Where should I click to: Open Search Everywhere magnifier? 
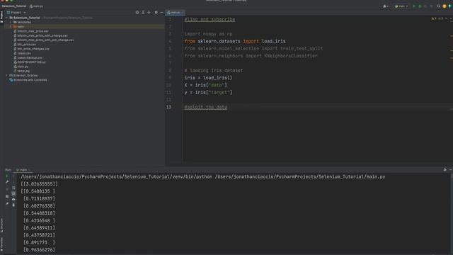pyautogui.click(x=439, y=6)
